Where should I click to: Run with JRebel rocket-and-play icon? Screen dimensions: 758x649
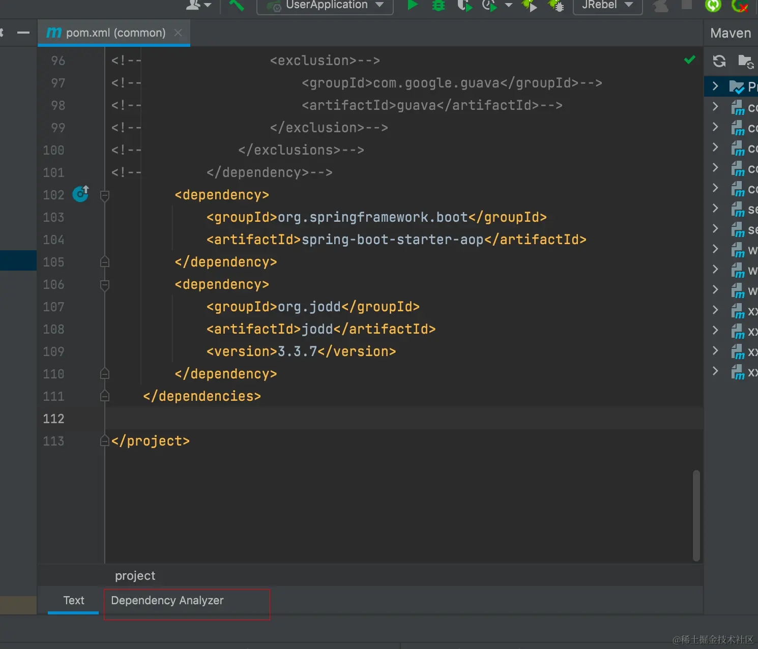(529, 5)
